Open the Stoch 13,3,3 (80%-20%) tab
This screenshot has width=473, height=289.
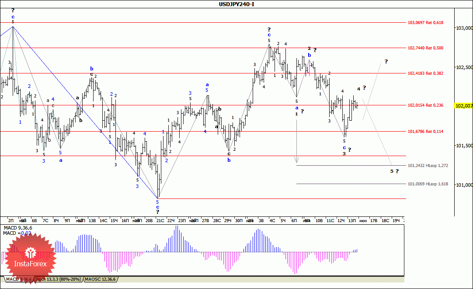tap(58, 279)
